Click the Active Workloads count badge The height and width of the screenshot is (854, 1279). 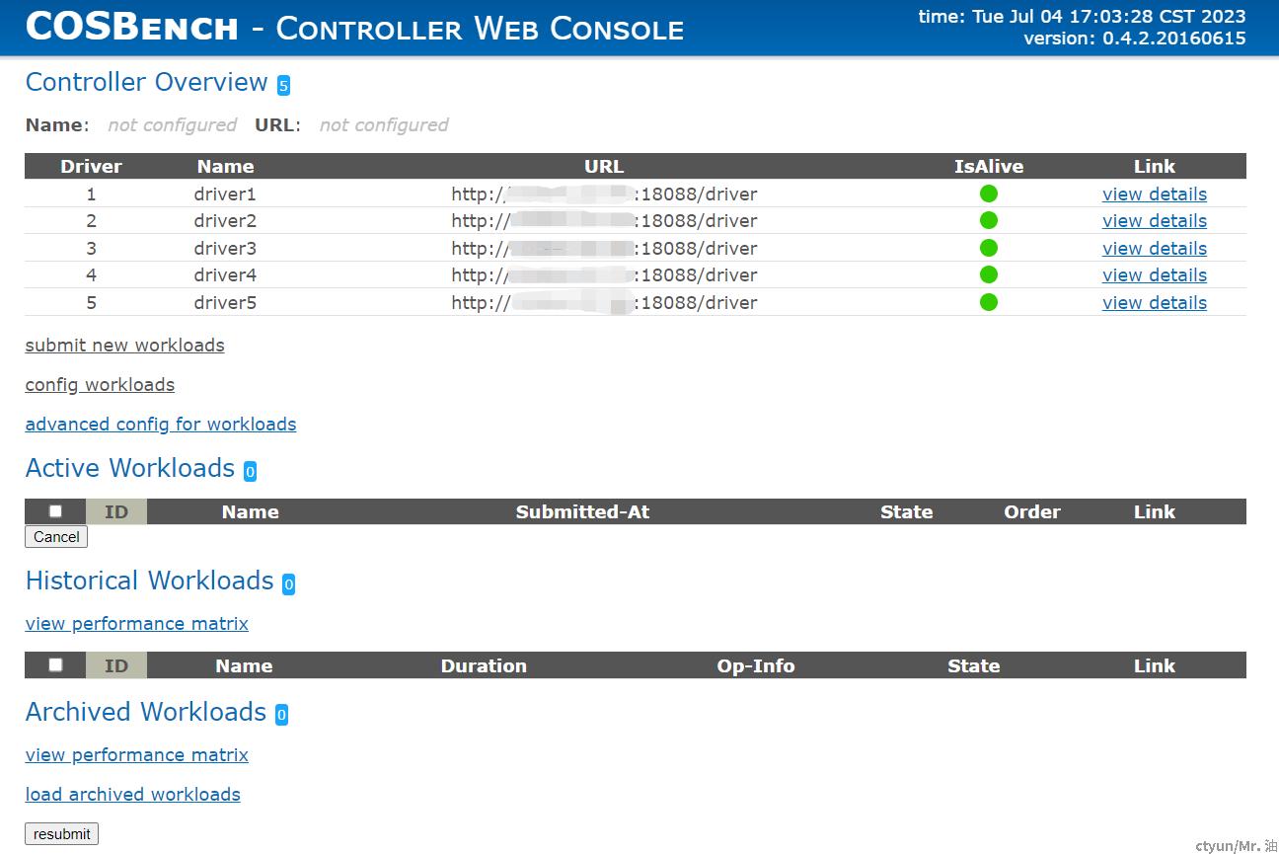click(250, 472)
